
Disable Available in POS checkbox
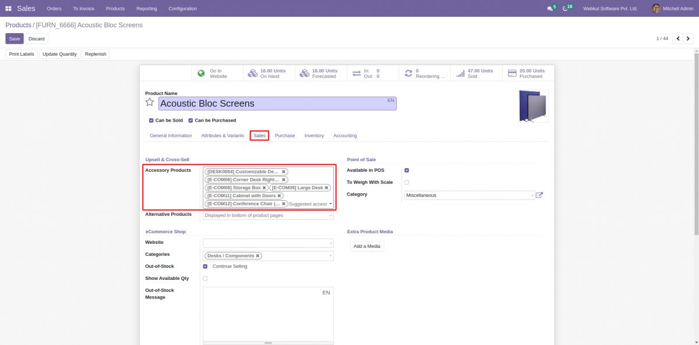(x=407, y=170)
